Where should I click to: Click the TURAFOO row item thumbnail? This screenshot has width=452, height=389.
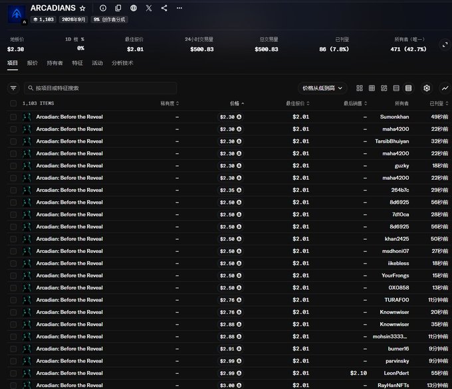(x=27, y=300)
